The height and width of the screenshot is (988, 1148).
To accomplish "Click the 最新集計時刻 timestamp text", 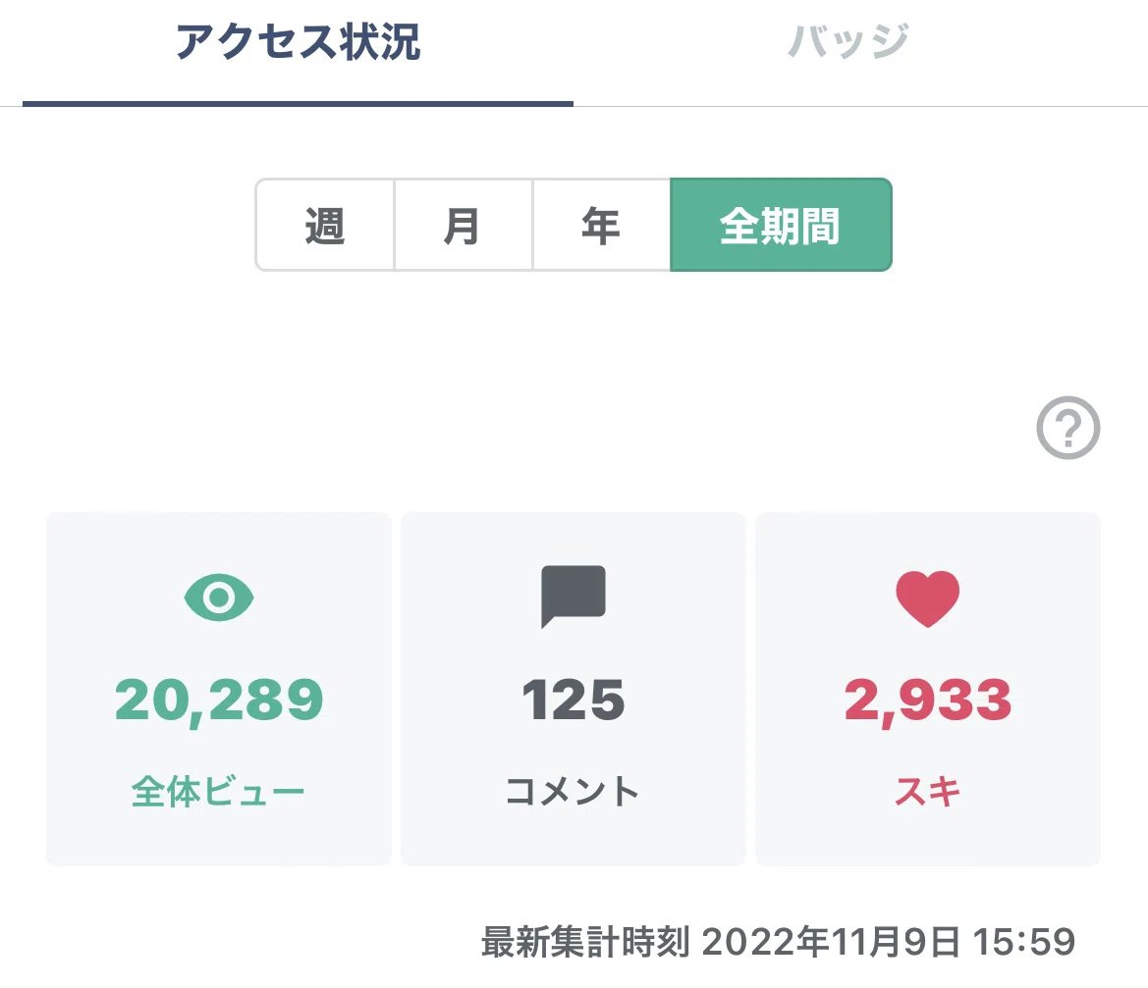I will tap(779, 942).
